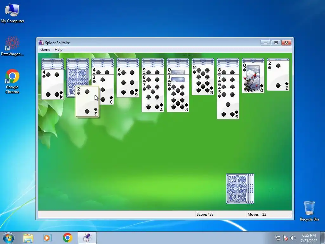The image size is (325, 244).
Task: Open the Recycle Bin
Action: click(x=309, y=211)
